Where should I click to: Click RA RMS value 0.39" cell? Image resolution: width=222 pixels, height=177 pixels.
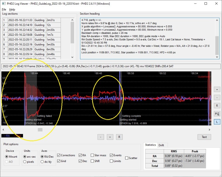pyautogui.click(x=174, y=156)
